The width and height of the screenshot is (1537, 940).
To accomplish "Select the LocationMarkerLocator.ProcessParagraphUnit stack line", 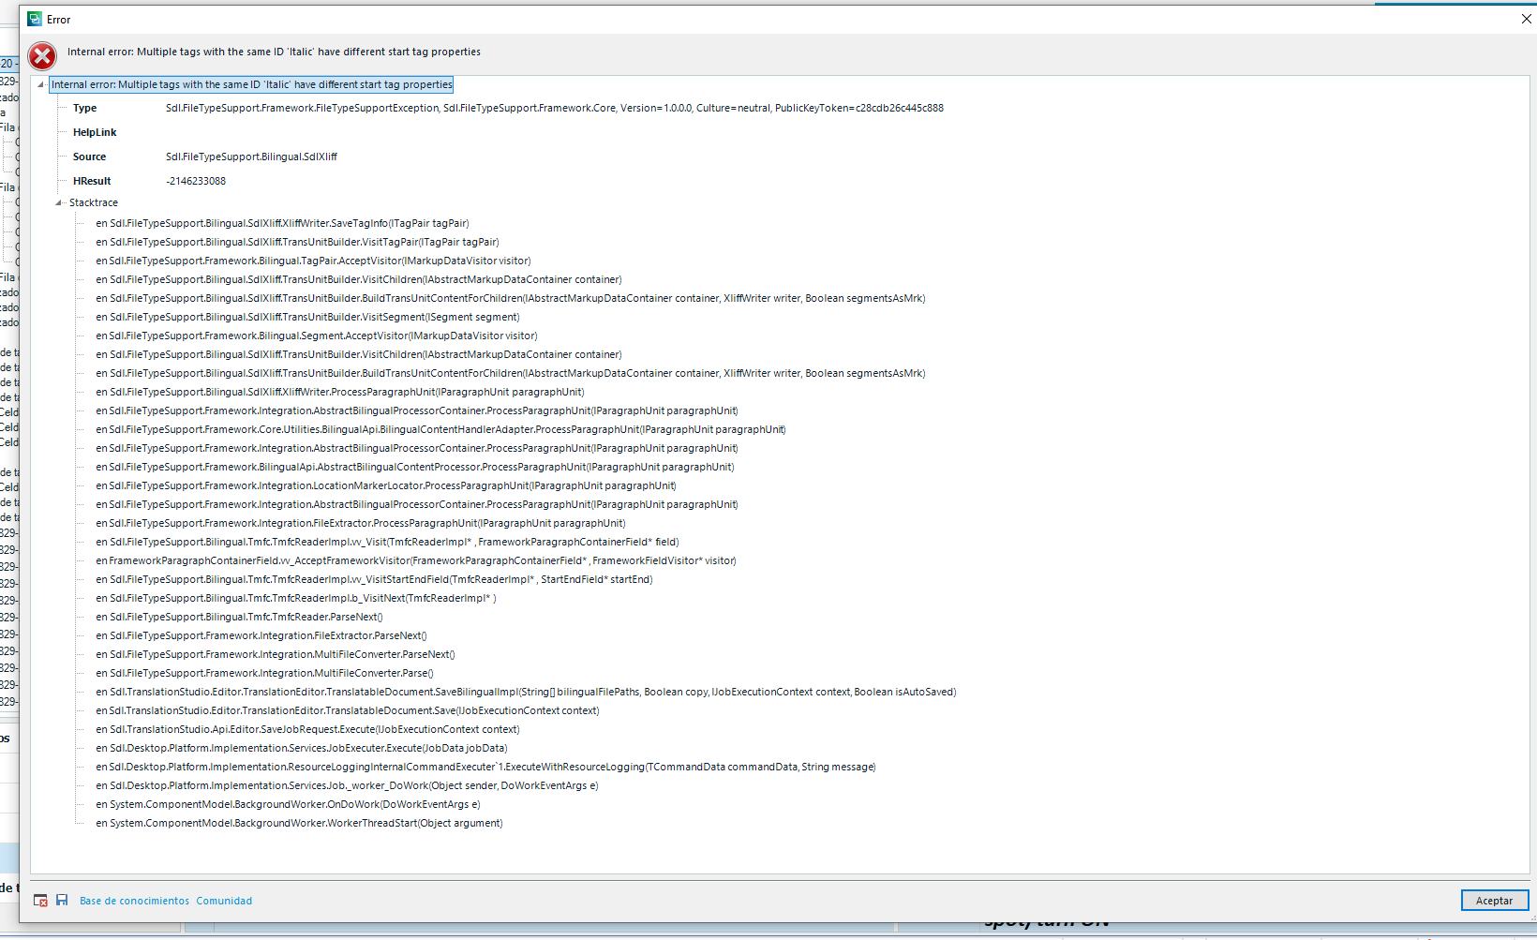I will click(x=386, y=485).
